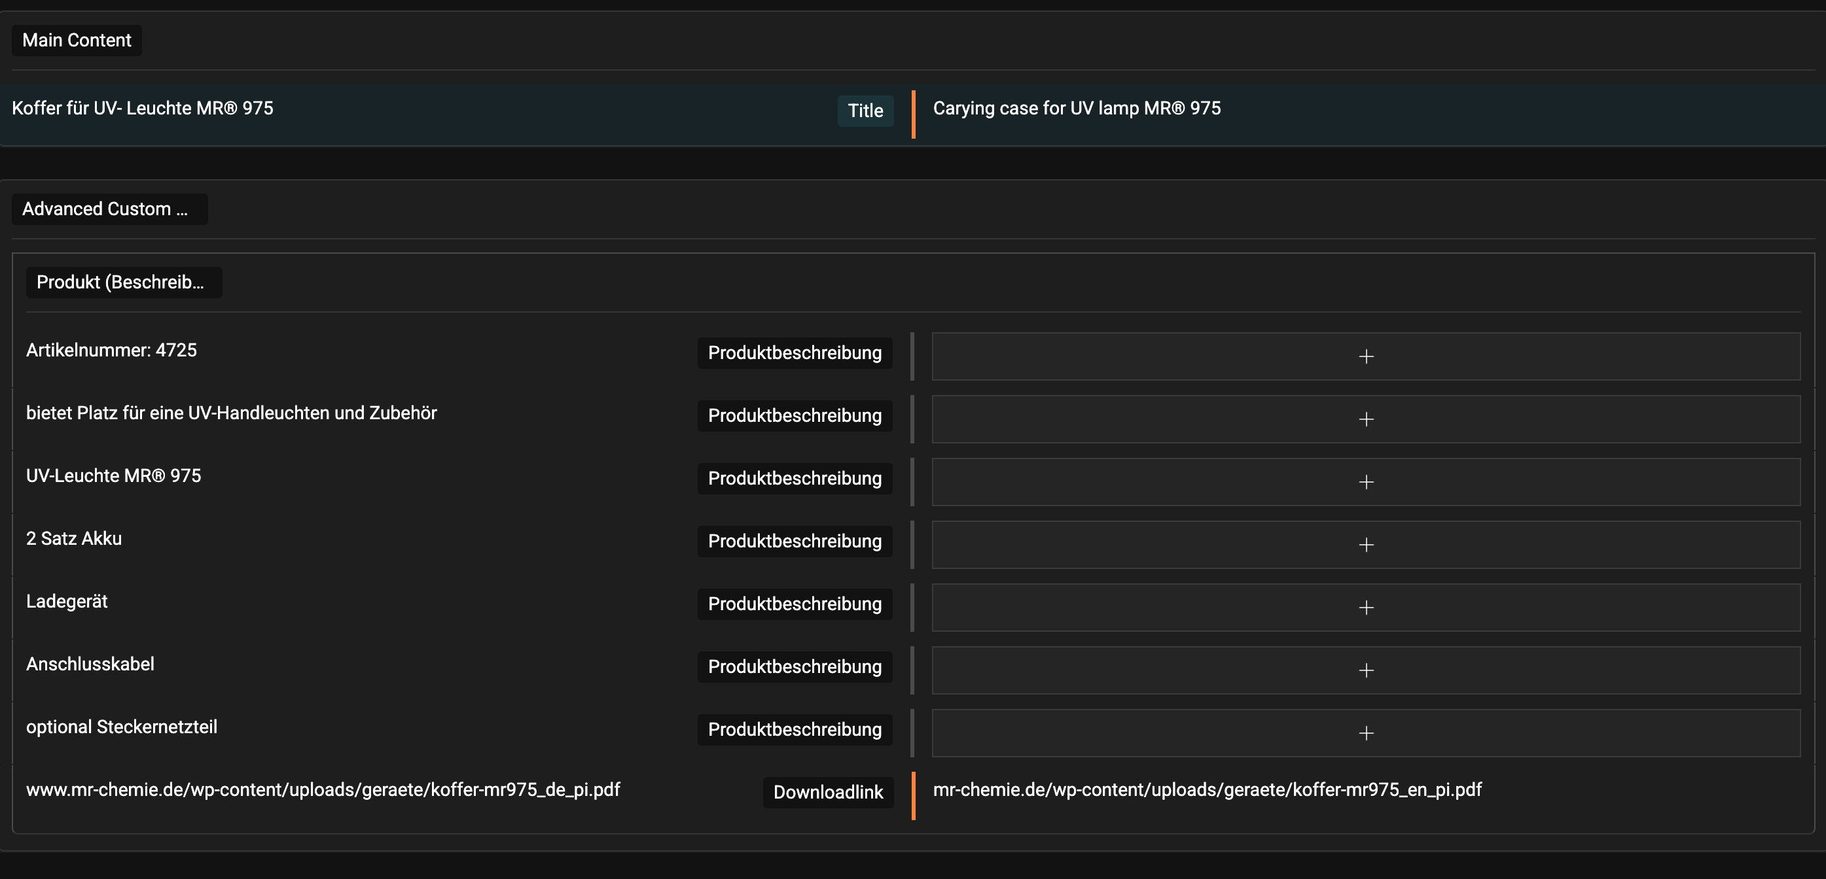1826x879 pixels.
Task: Click the German koffer-mr975_de_pi.pdf source link text
Action: (323, 790)
